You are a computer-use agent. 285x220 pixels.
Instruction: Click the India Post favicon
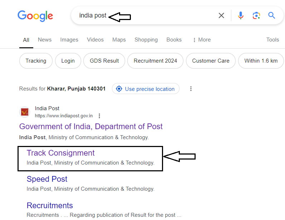click(x=25, y=112)
